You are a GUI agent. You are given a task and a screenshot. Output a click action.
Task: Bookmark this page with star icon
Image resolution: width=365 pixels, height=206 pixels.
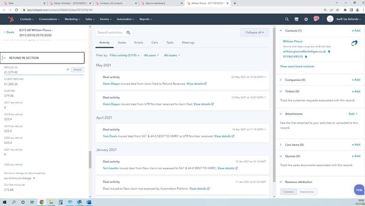click(x=337, y=10)
